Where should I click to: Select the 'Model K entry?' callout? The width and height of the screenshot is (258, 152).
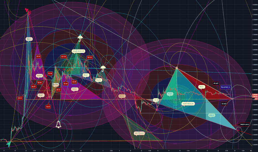245,124
